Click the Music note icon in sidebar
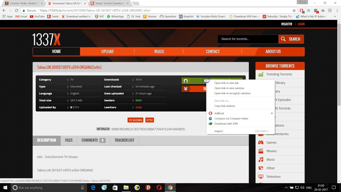The image size is (341, 192). coord(261,159)
